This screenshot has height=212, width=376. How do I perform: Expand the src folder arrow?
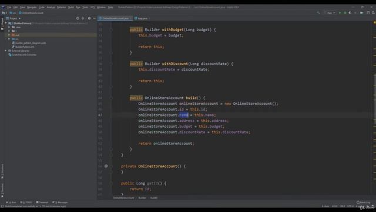point(9,39)
